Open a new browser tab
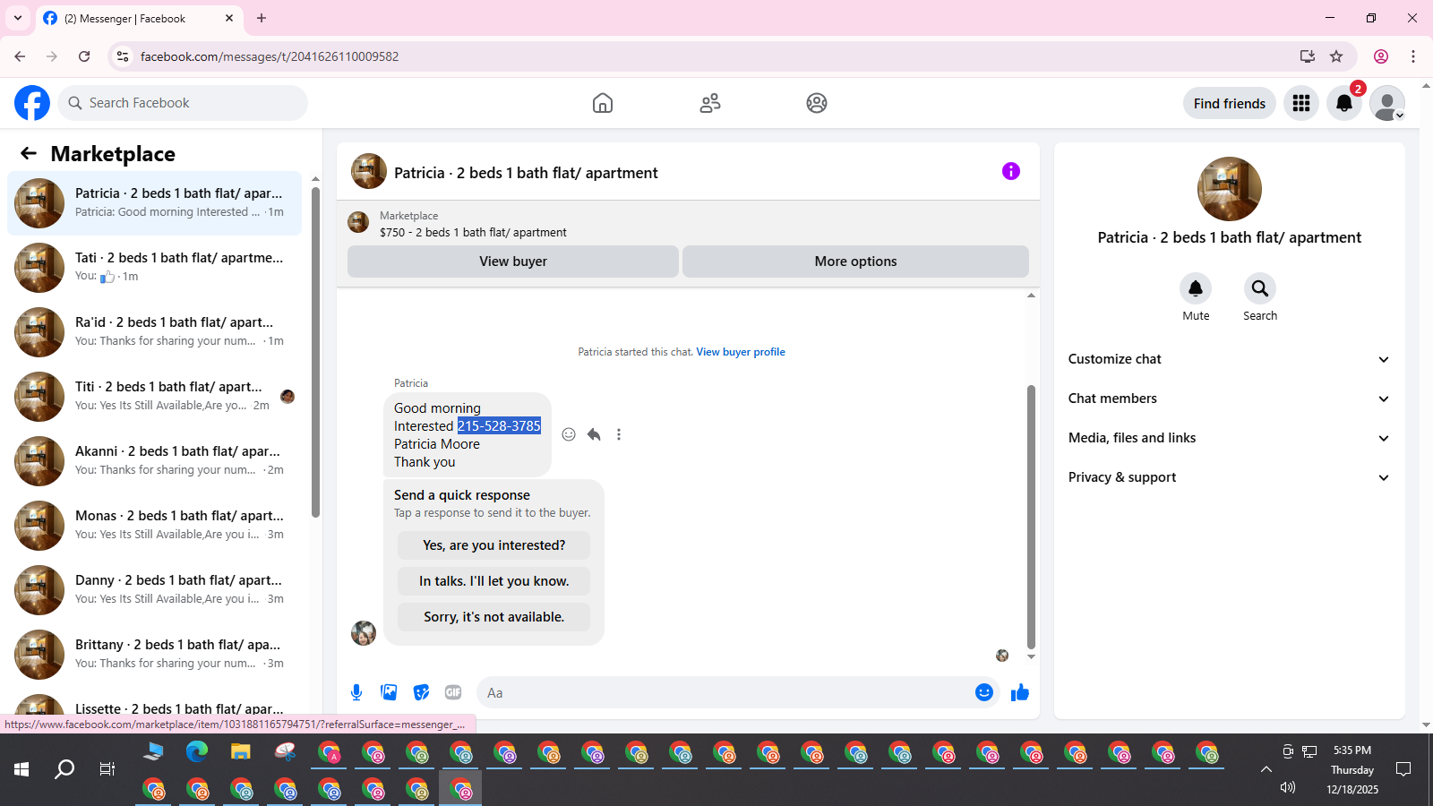1433x806 pixels. click(x=262, y=18)
